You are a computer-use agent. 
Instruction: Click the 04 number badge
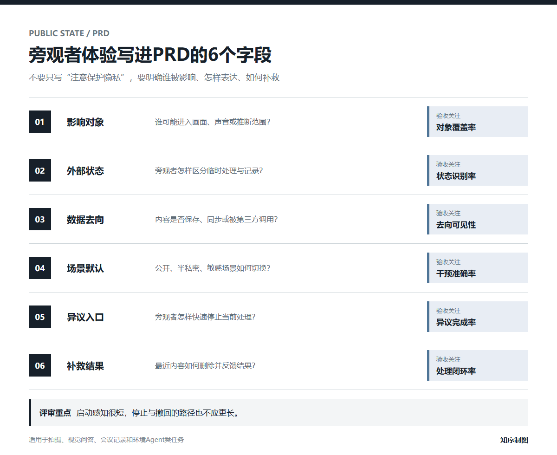tap(40, 268)
